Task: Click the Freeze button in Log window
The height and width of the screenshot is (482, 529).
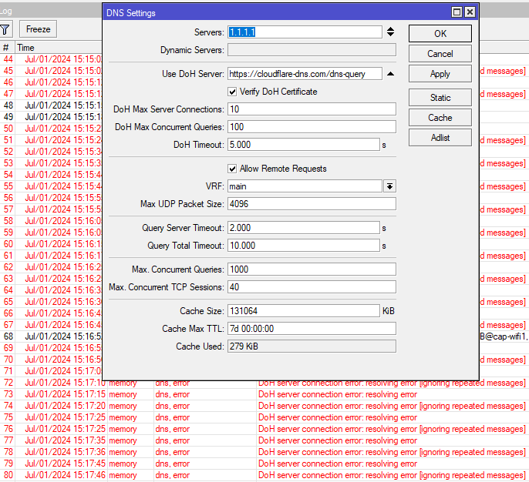Action: pos(38,29)
